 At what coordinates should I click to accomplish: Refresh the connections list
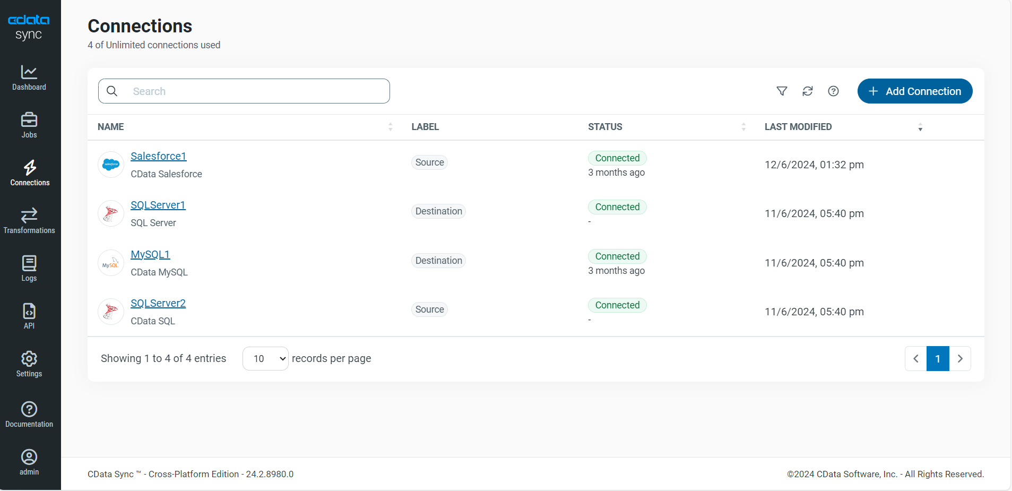(x=808, y=91)
